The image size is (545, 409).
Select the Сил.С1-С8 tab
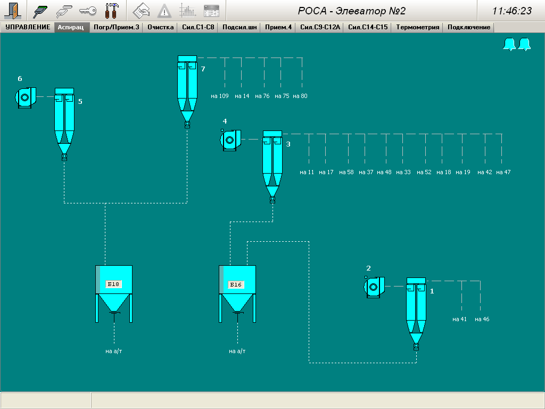click(198, 27)
